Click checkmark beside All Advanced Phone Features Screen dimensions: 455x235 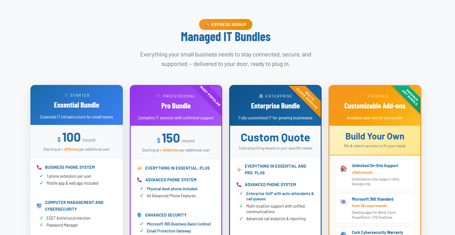click(142, 196)
